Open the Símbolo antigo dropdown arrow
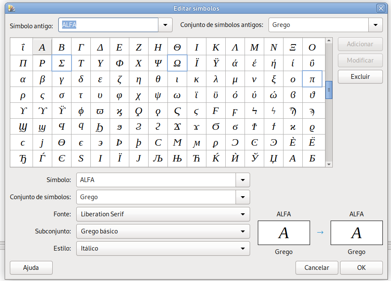 pos(165,25)
